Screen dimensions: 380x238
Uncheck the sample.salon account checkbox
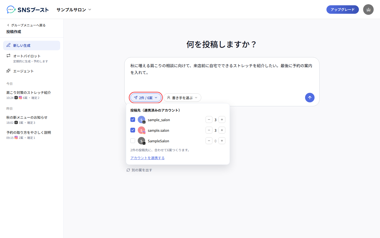pos(133,130)
